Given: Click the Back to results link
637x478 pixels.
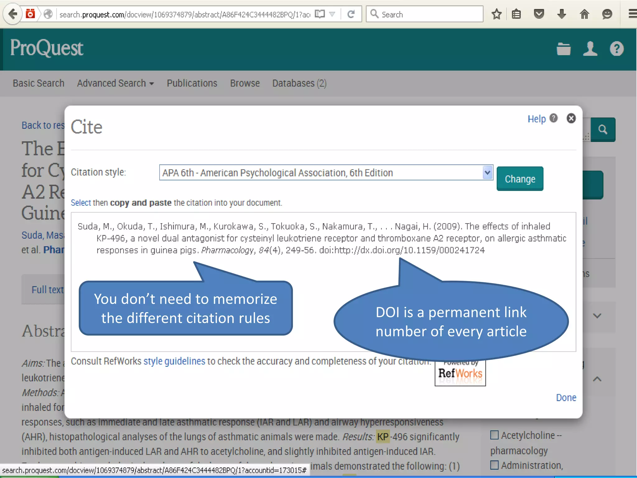Looking at the screenshot, I should coord(43,125).
